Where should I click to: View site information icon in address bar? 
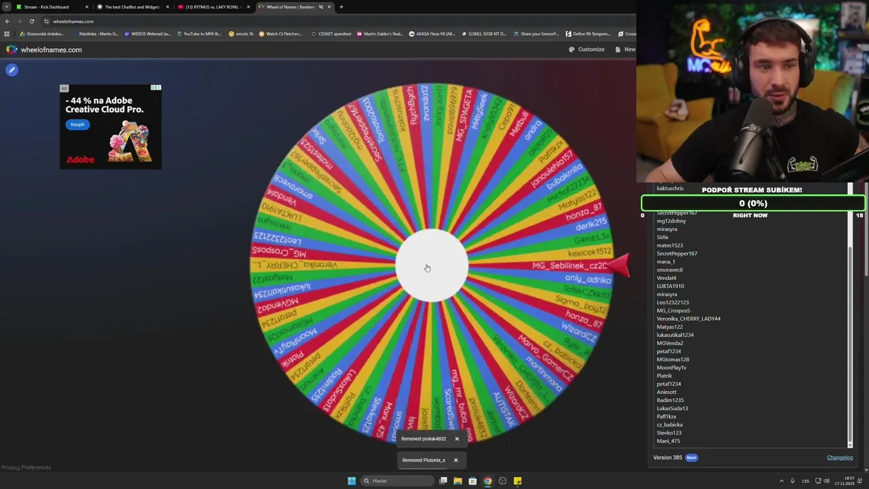click(x=46, y=21)
